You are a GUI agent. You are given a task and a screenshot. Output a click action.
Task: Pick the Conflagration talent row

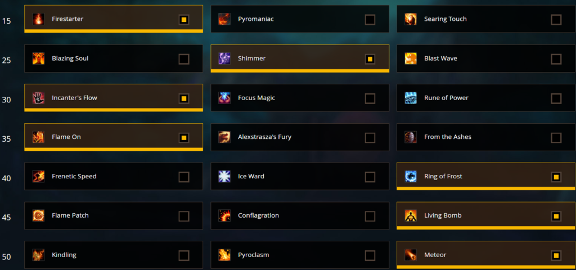pyautogui.click(x=300, y=215)
